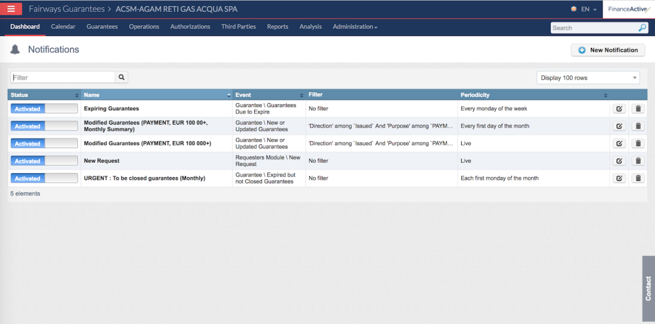
Task: Delete the Monthly Summary Modified Guarantees notification
Action: click(x=638, y=126)
